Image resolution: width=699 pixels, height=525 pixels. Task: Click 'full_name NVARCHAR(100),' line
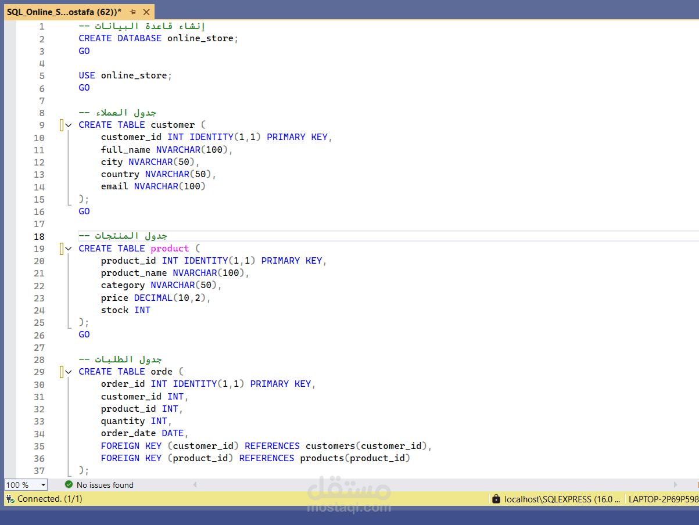pyautogui.click(x=167, y=150)
